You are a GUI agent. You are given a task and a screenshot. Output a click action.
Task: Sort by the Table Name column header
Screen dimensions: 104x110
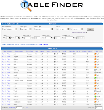[19, 51]
